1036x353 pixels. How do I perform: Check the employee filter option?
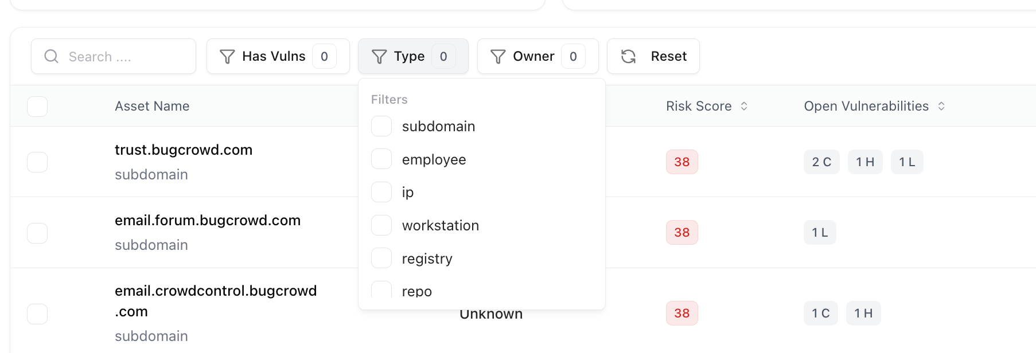point(381,159)
